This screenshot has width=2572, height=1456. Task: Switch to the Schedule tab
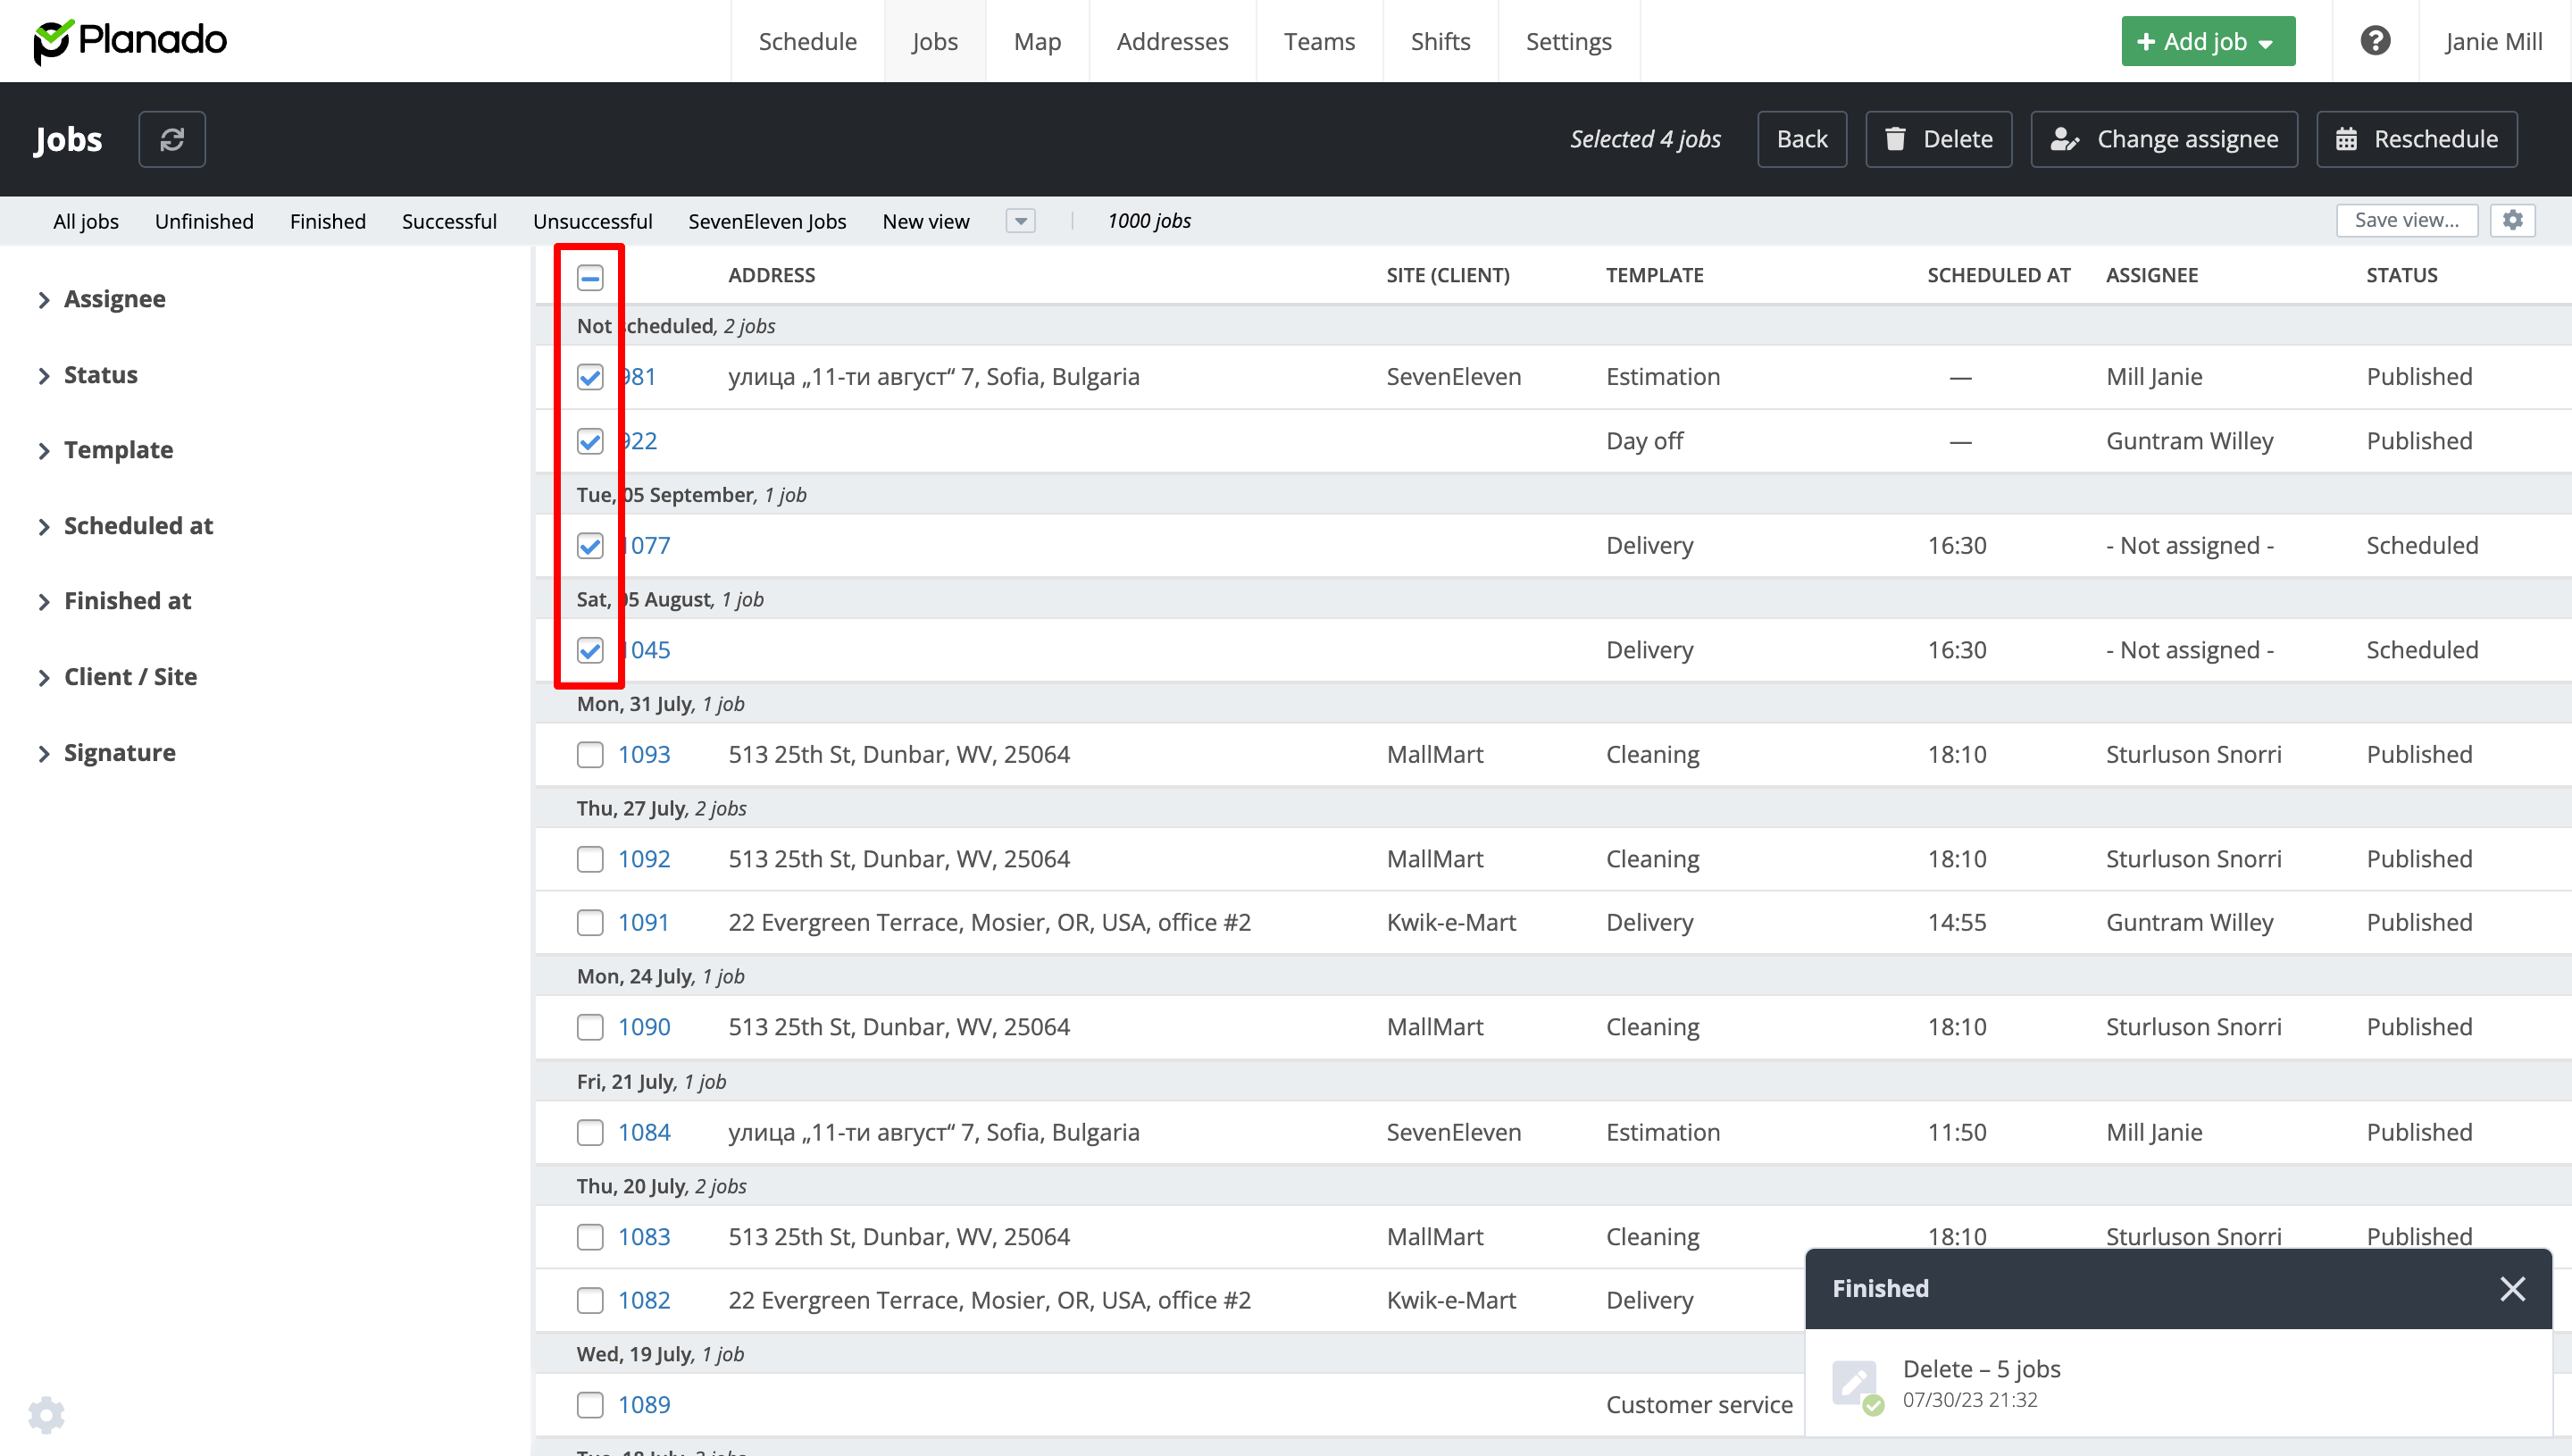[806, 41]
